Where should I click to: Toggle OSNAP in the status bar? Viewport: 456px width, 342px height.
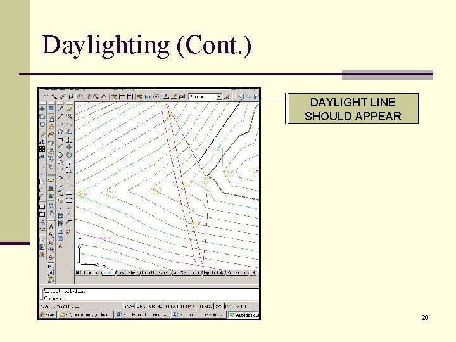click(187, 307)
